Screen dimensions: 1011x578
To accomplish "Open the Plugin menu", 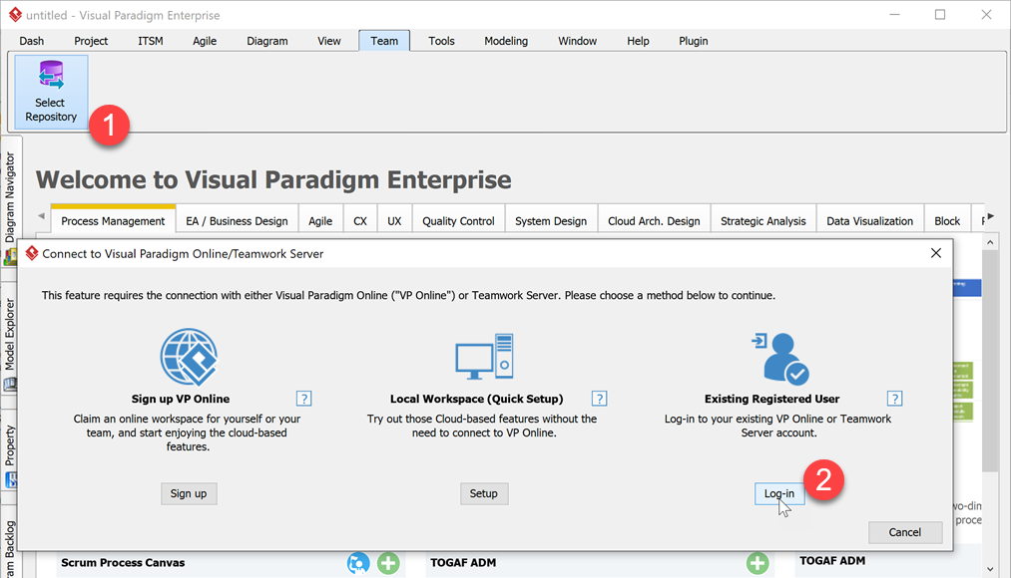I will tap(693, 41).
